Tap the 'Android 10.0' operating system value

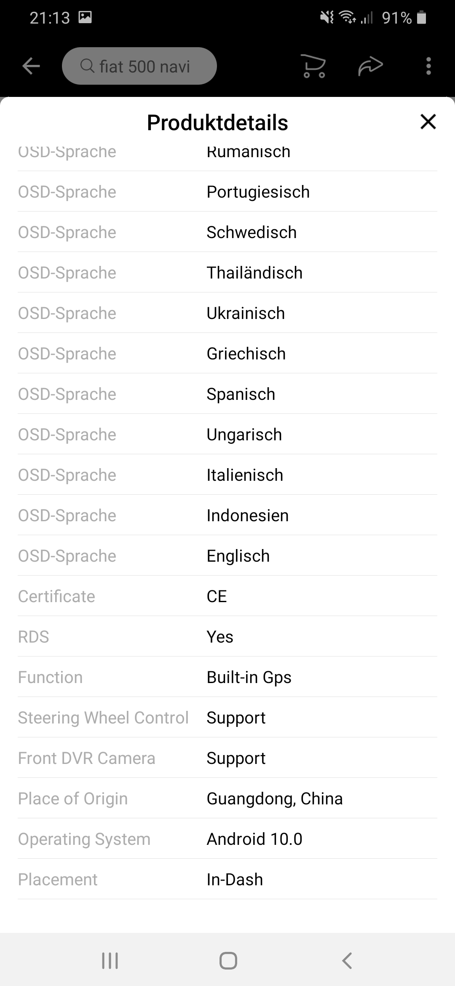254,839
